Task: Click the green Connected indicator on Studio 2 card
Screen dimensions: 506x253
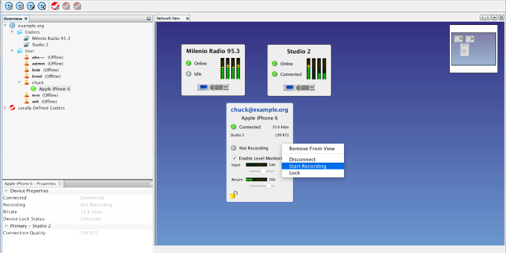Action: click(x=274, y=74)
